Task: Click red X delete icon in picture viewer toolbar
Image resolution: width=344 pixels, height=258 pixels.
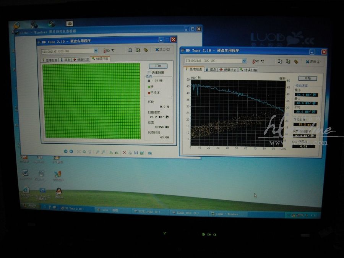Action: click(x=124, y=153)
